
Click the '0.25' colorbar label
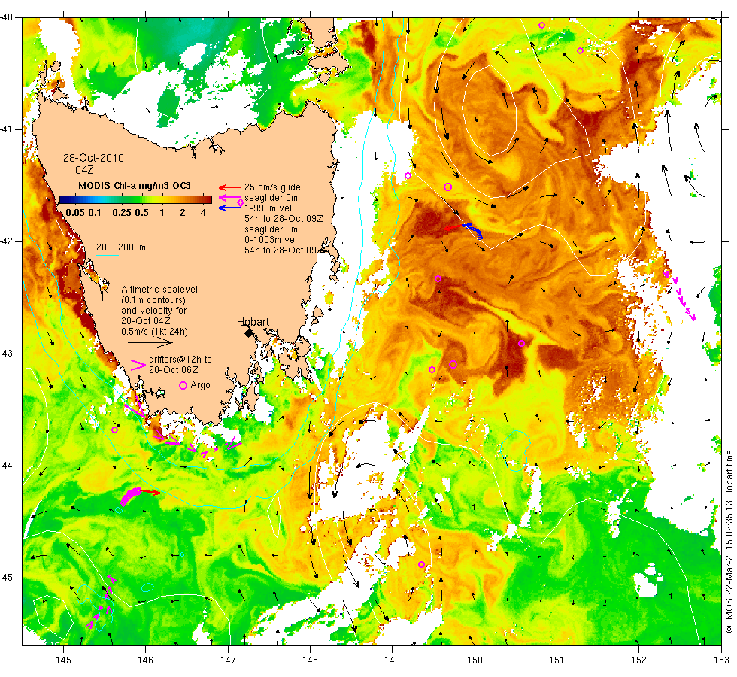point(122,212)
